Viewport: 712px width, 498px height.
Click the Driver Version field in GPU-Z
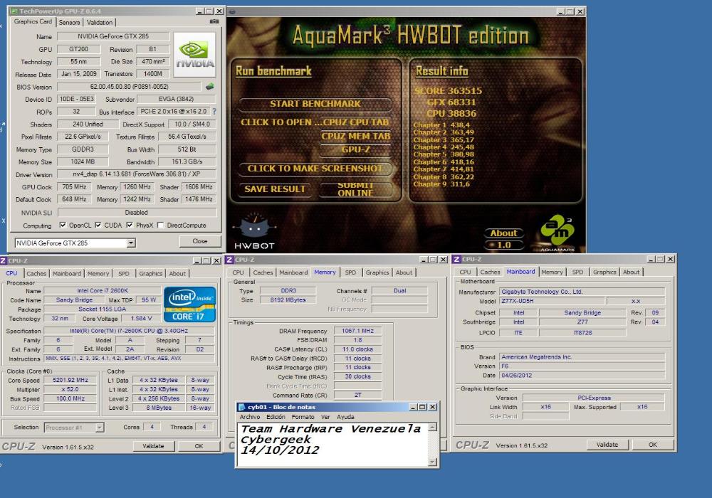pyautogui.click(x=136, y=174)
